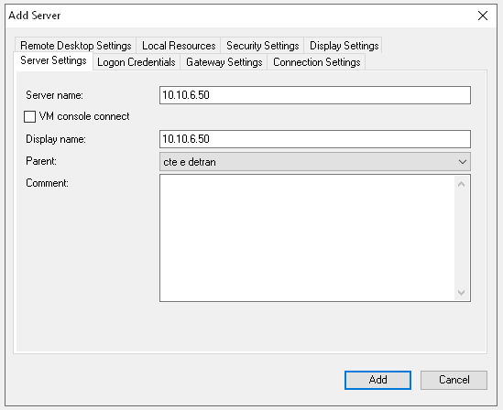Switch to the Local Resources tab
Screen dimensions: 503x410
pos(179,46)
